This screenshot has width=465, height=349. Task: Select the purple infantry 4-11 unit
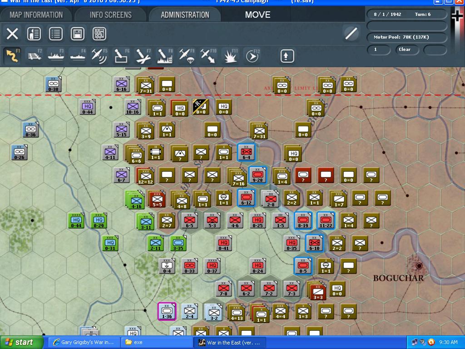[x=110, y=153]
